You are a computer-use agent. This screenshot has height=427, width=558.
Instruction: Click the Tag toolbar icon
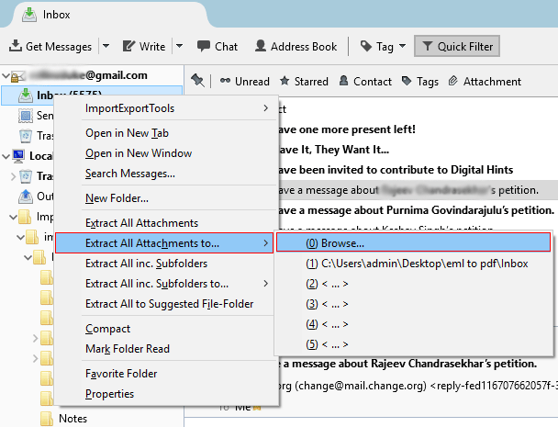point(366,47)
